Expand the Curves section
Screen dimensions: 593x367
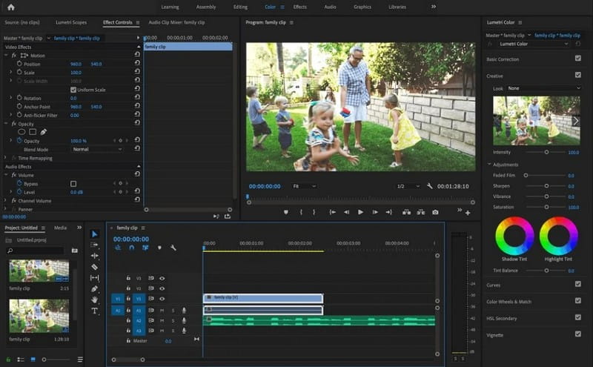[493, 284]
